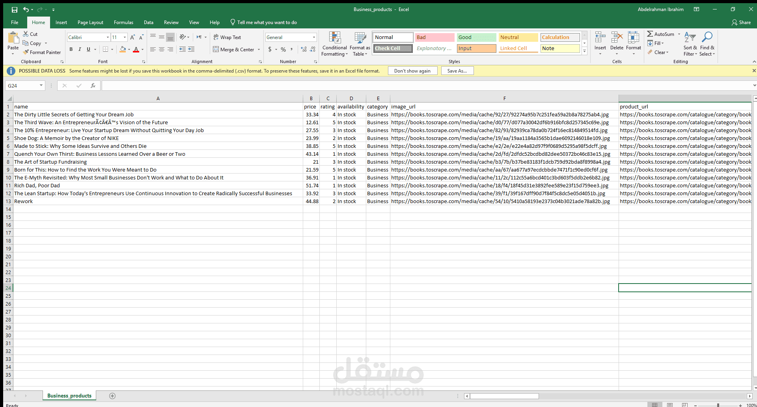This screenshot has height=407, width=757.
Task: Click the Save As... button
Action: coord(457,71)
